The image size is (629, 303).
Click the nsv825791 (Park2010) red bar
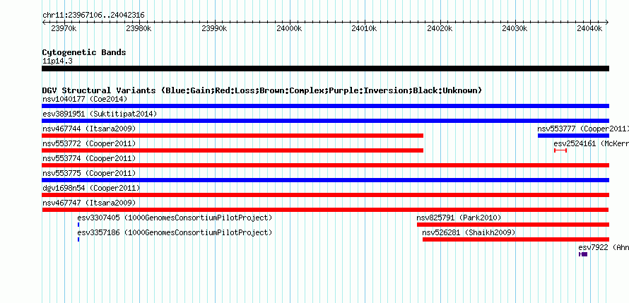tap(513, 225)
